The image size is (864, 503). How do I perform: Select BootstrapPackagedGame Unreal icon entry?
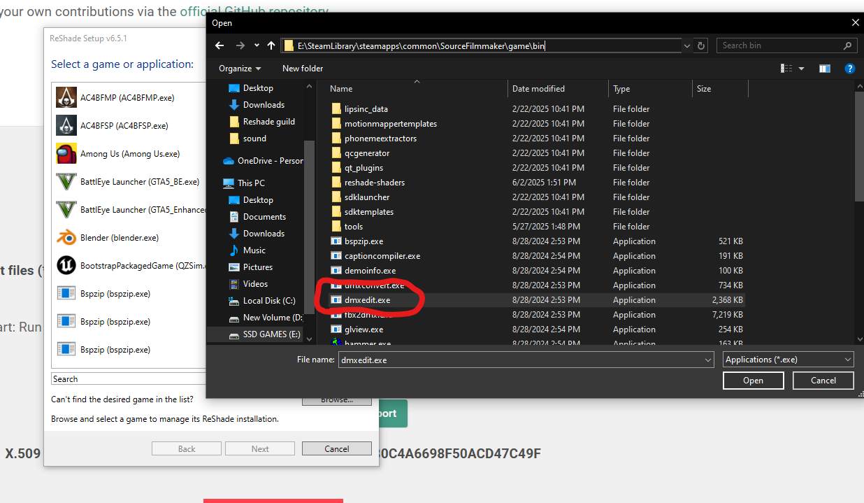coord(66,265)
